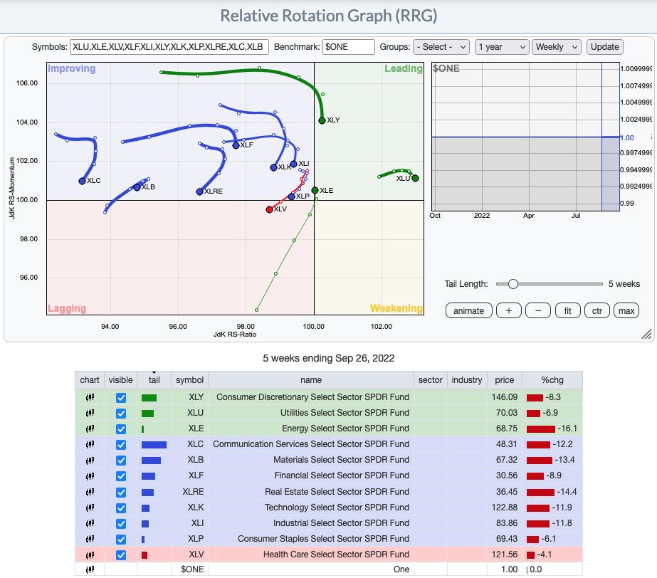Open the chart icon for XLV row
Viewport: 657px width, 578px height.
90,555
